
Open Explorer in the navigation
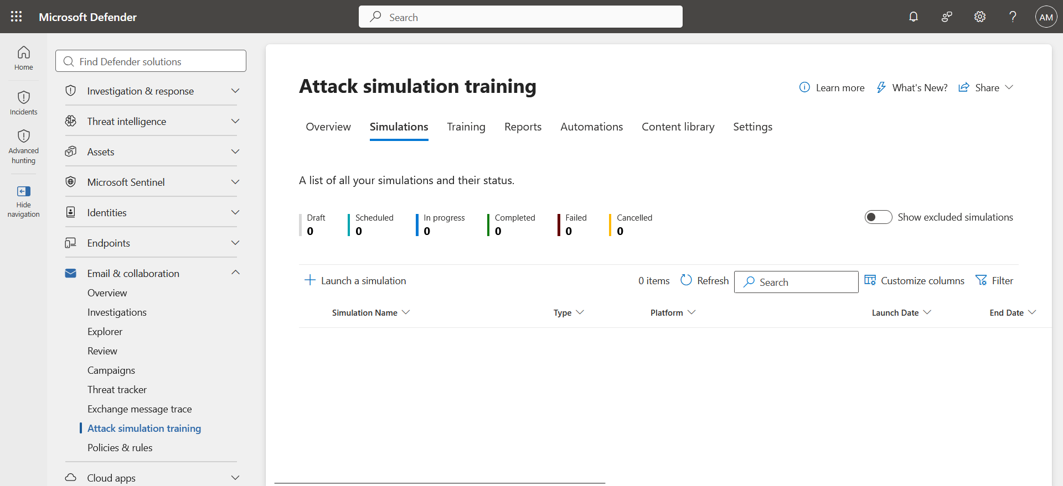(x=105, y=332)
